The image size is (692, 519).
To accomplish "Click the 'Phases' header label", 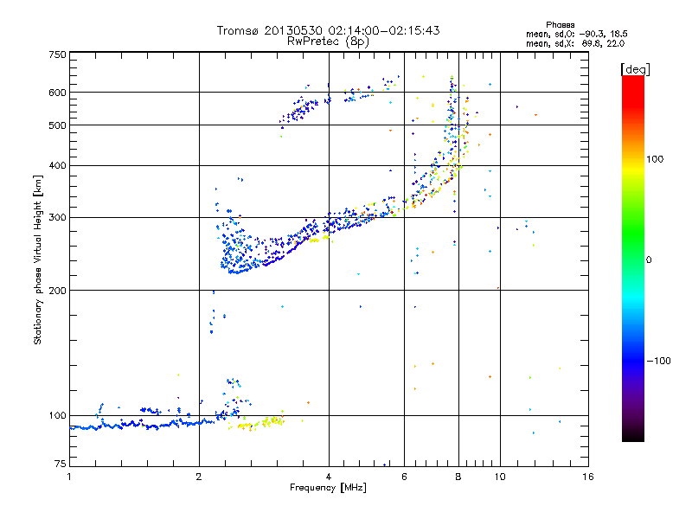I will point(560,25).
